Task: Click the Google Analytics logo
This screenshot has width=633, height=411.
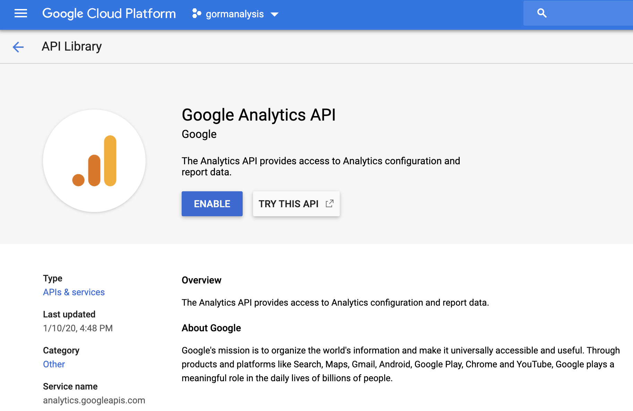Action: [94, 161]
